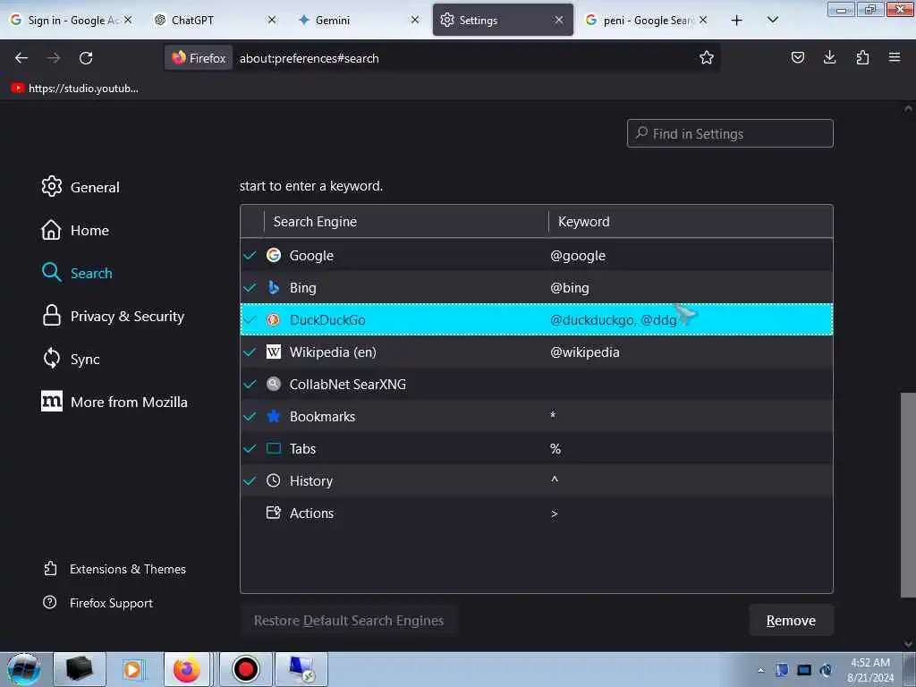Click the taskbar clock showing 4:52 AM

870,670
